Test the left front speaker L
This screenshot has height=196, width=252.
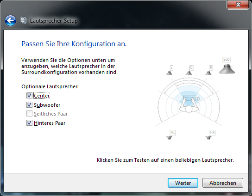(170, 73)
